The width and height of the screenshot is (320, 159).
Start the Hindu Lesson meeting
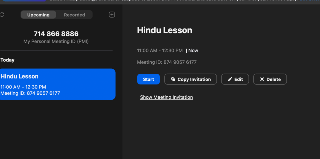point(148,79)
